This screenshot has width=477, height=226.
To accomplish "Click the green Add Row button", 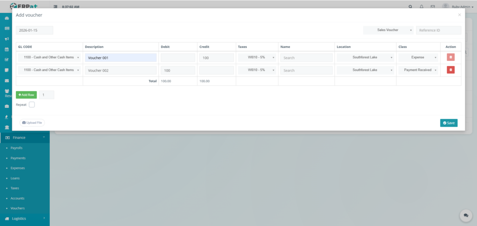I will [x=26, y=95].
